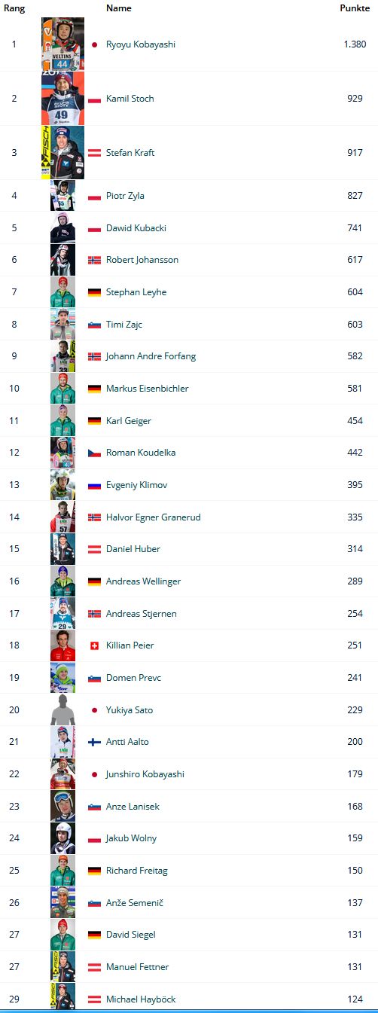The image size is (378, 1013).
Task: Click the Poland flag next to Kamil Stoch
Action: point(94,99)
